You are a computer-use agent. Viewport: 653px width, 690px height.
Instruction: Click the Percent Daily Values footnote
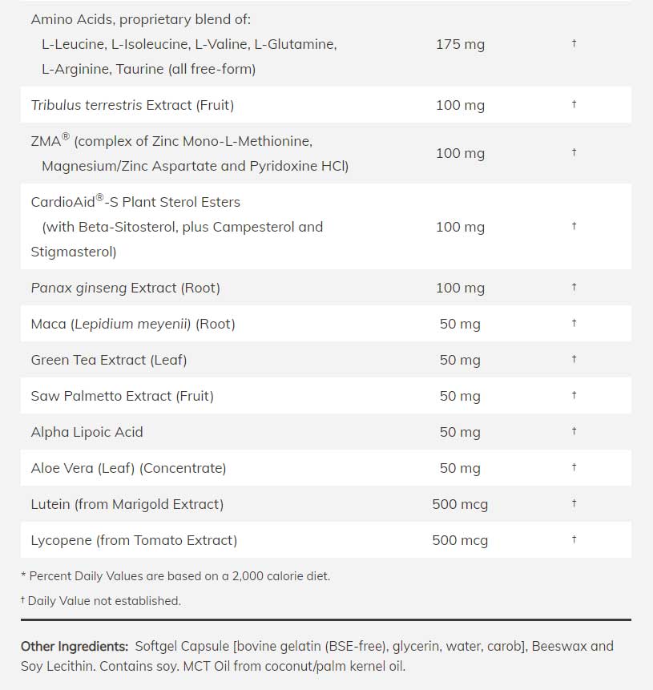click(175, 576)
